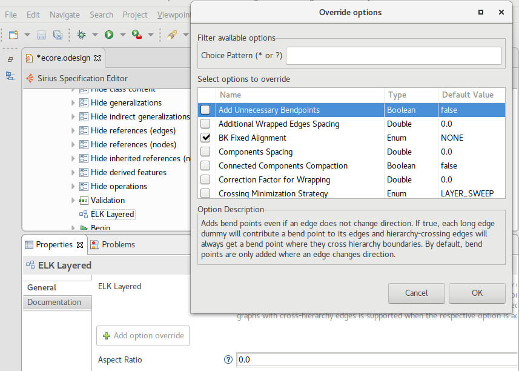Click the ELK Layered layout icon in tree
Viewport: 519px width, 371px height.
[84, 215]
